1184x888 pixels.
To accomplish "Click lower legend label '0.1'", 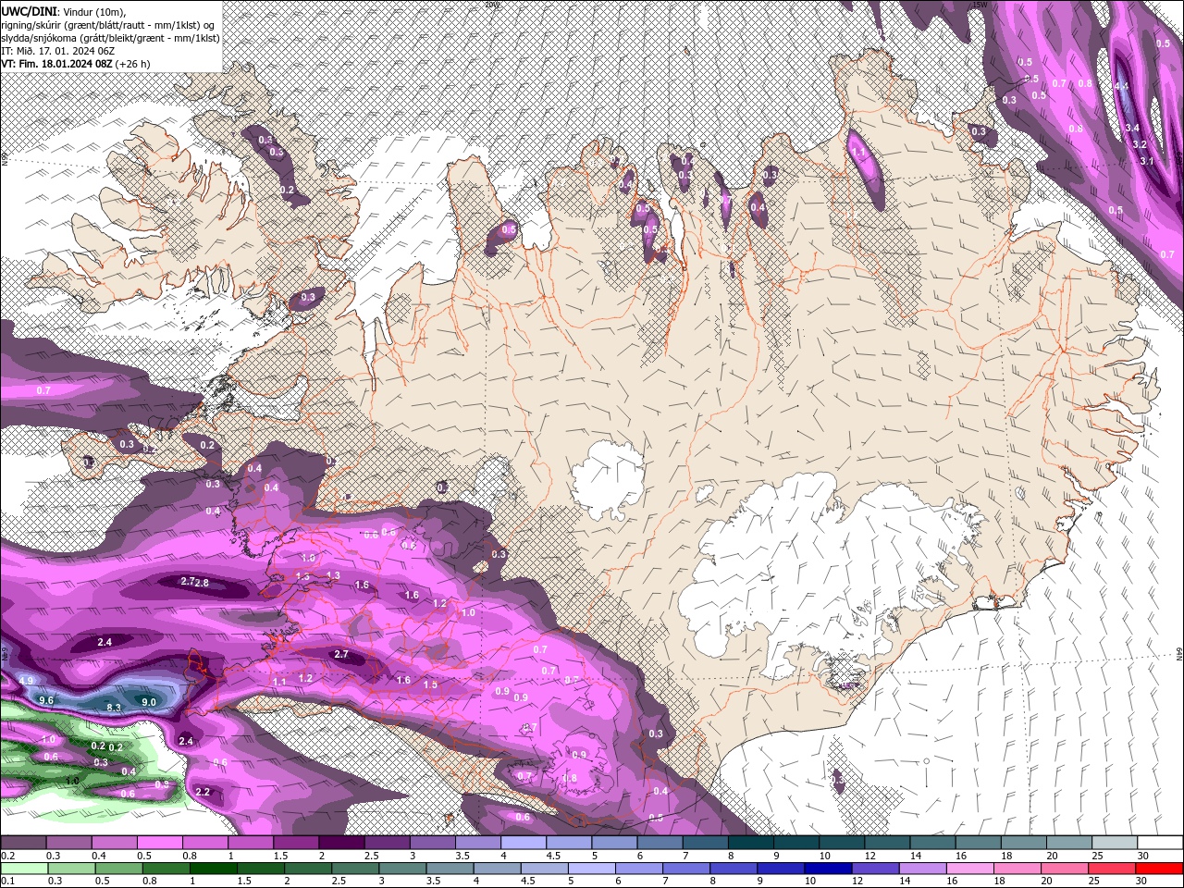I will 7,882.
